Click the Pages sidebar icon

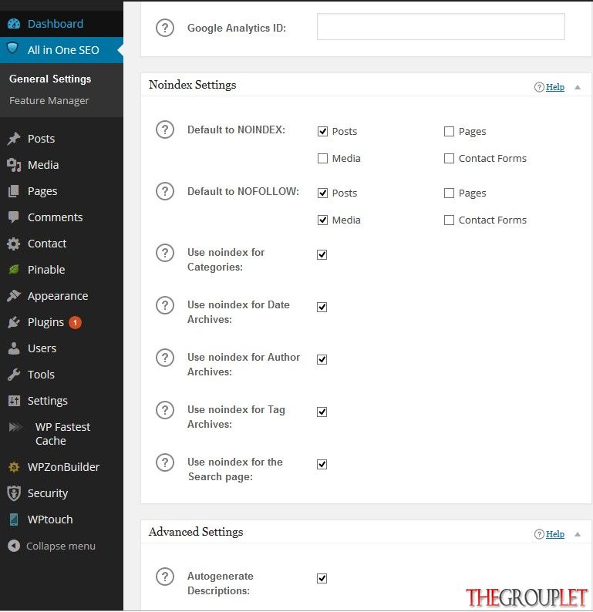pyautogui.click(x=14, y=191)
